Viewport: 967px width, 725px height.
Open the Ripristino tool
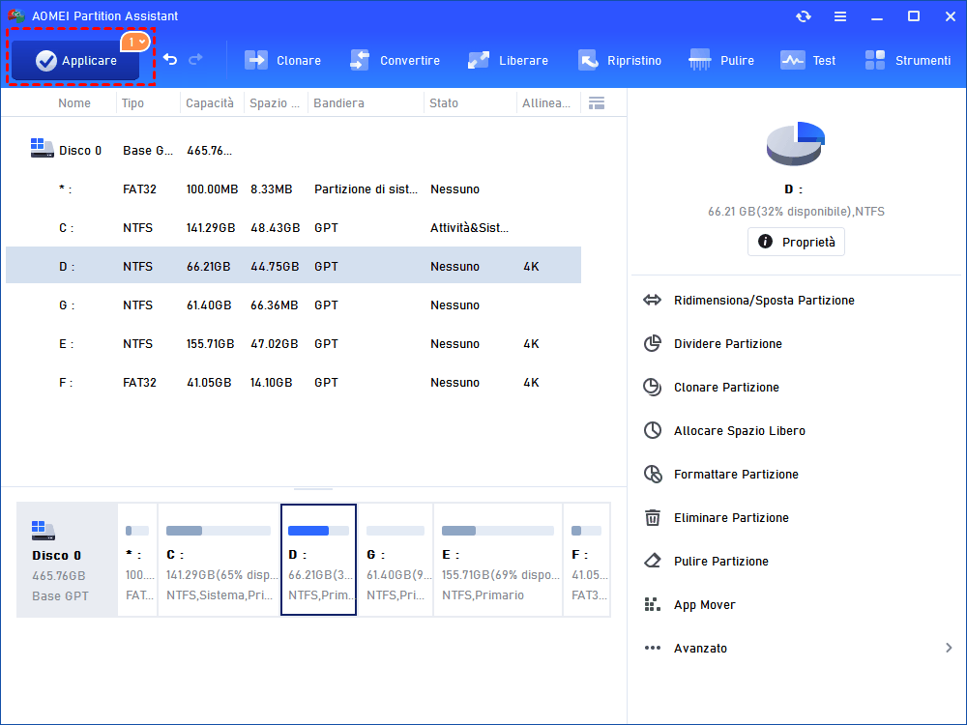pos(620,60)
